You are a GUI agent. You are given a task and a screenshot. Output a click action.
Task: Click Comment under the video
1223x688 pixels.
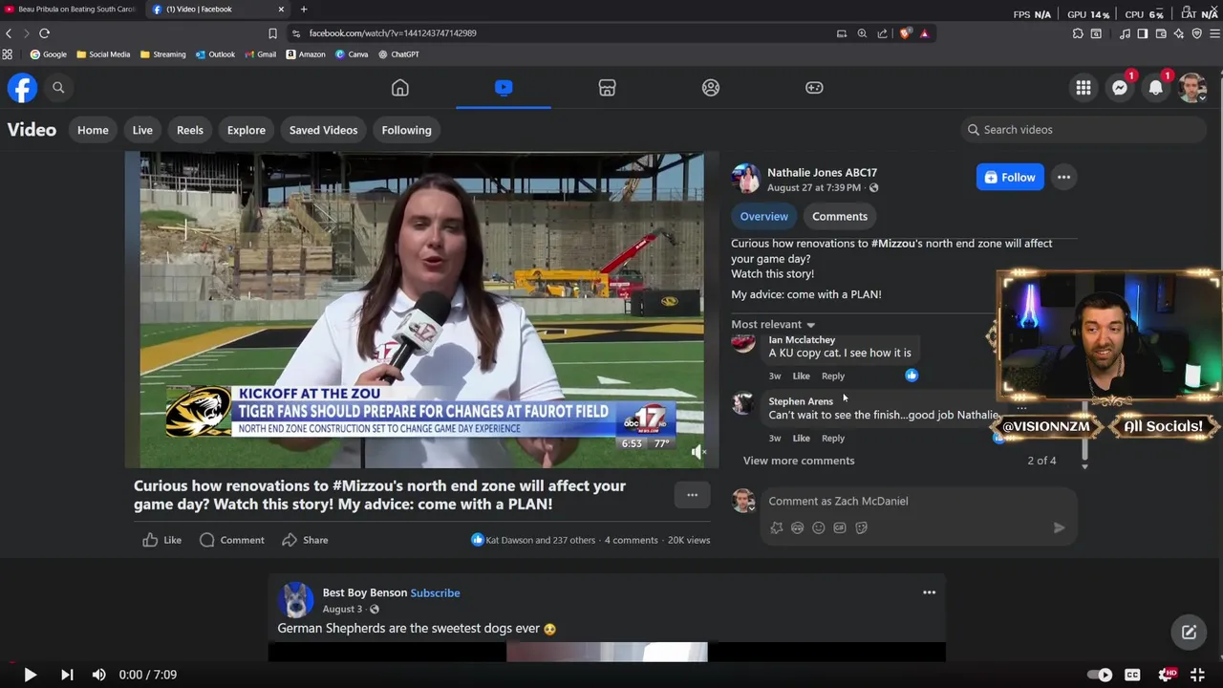[x=231, y=541]
